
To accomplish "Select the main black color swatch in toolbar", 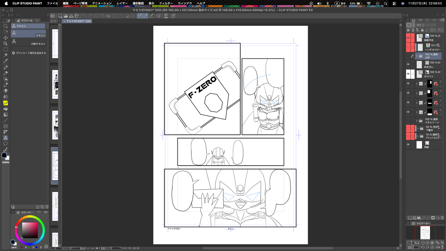I will click(x=4, y=155).
